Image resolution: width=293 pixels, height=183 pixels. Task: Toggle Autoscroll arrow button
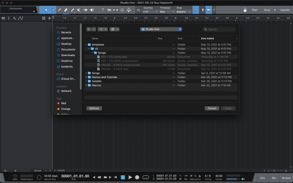coord(209,10)
